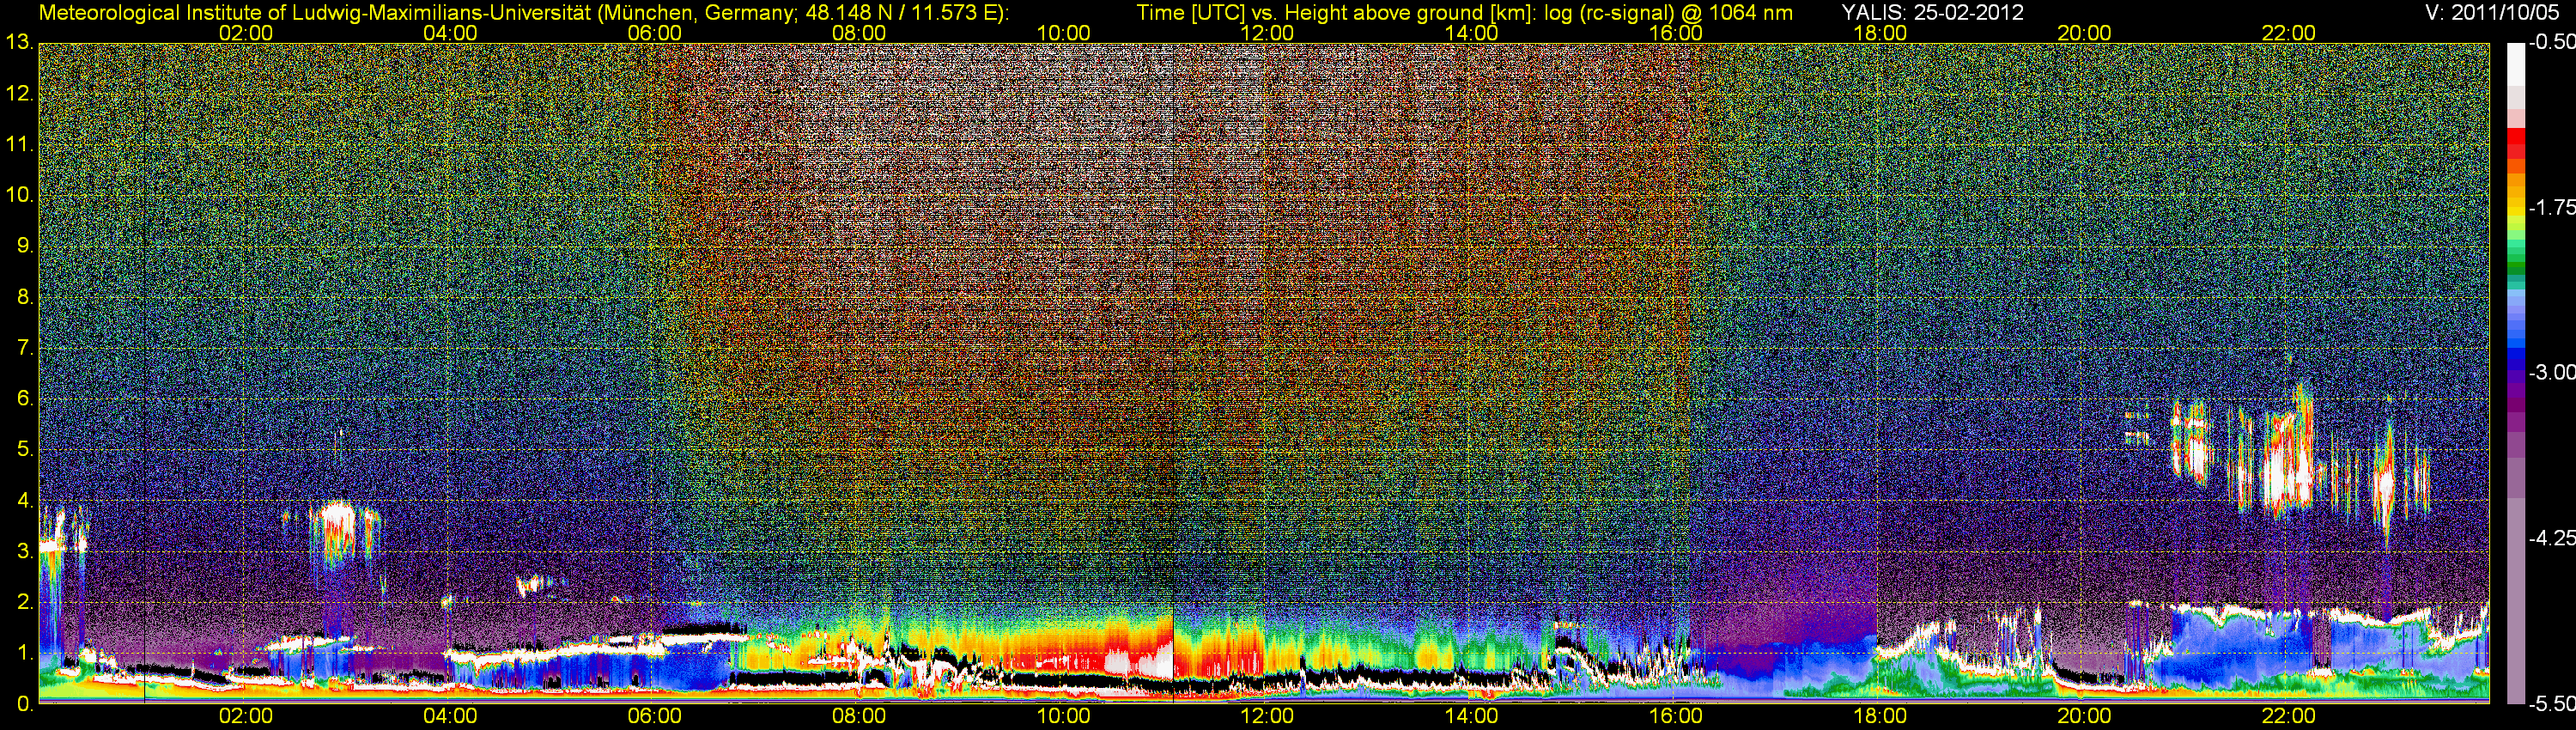
Task: Pick "08:00" on the bottom time axis
Action: point(859,717)
